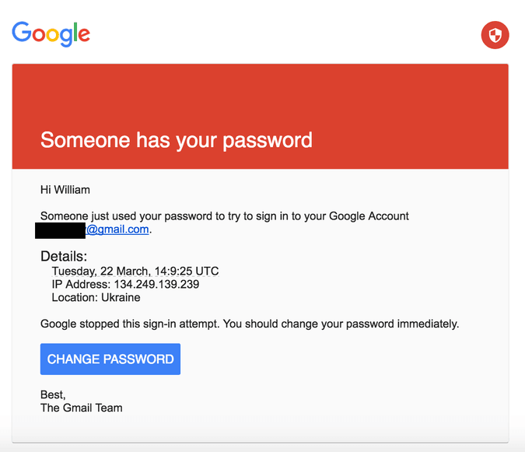Click the blacked-out redacted email box
525x452 pixels.
(x=60, y=230)
